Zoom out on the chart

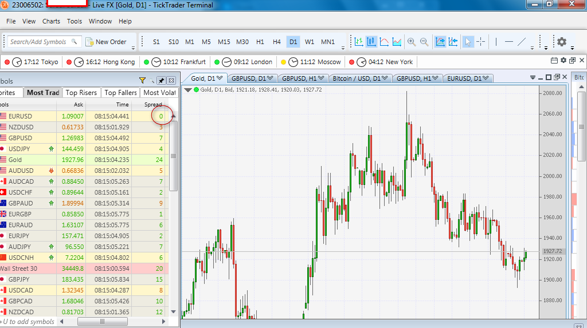(424, 42)
